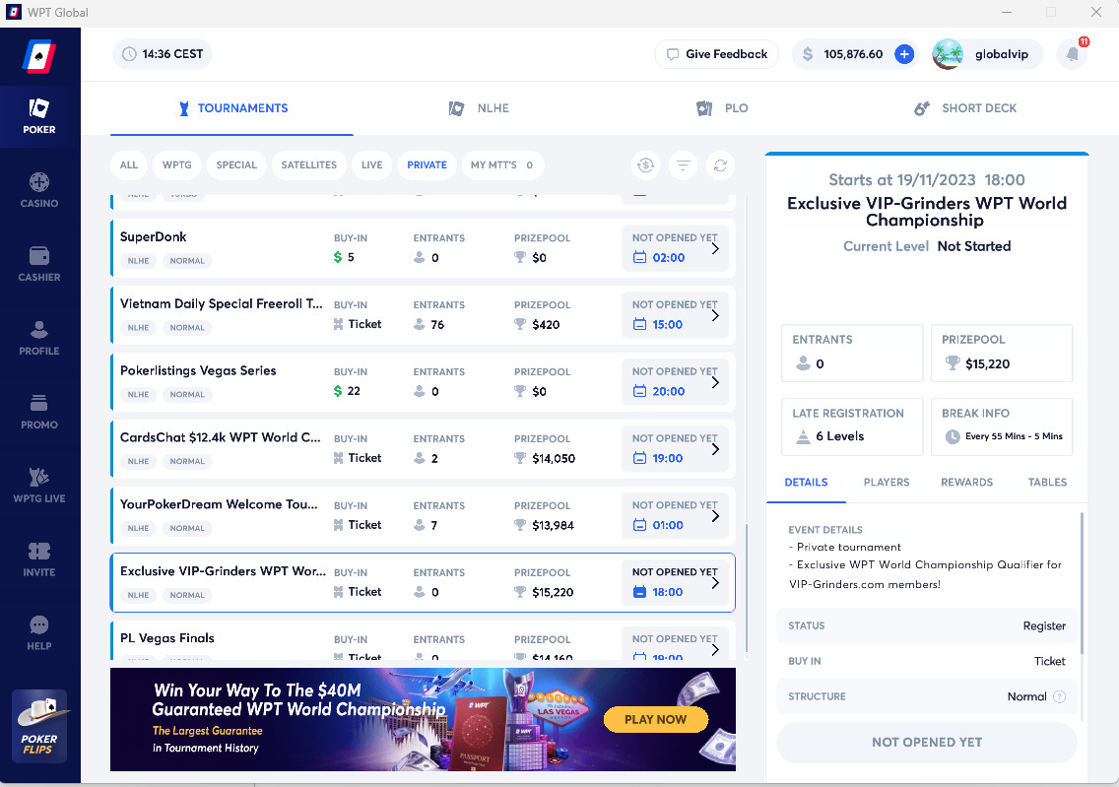Select the Pokerlistings Vegas Series name
1119x787 pixels.
click(x=198, y=371)
